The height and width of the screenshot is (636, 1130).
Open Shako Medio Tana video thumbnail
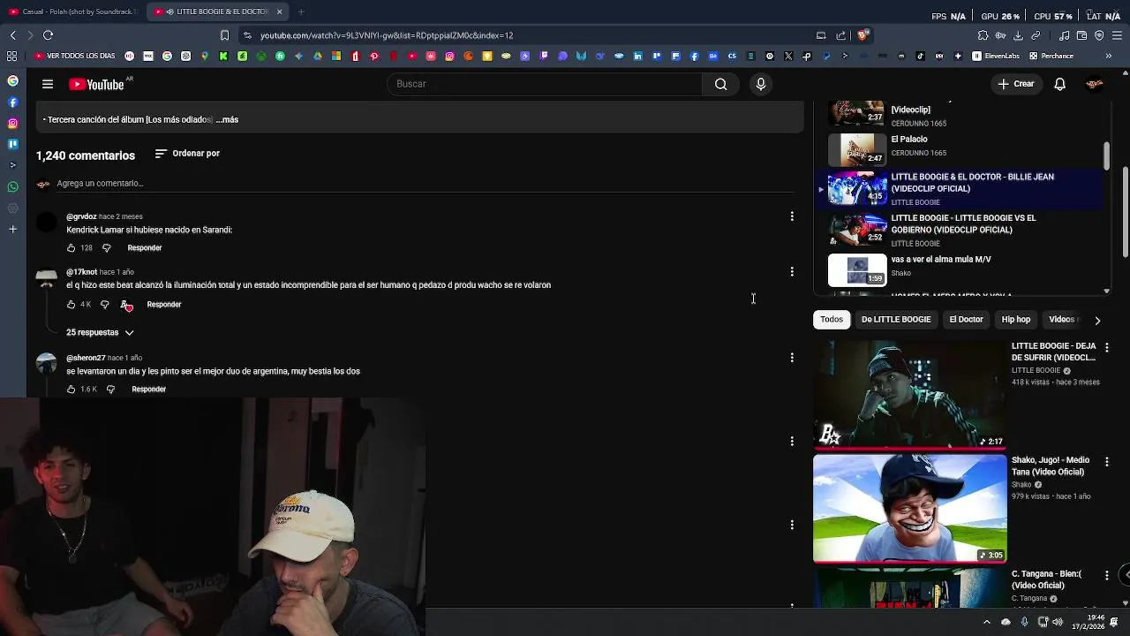click(909, 509)
